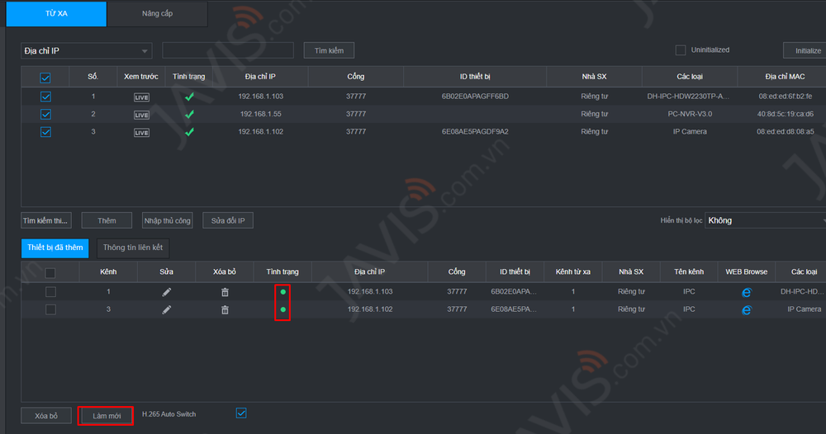Click the Initialize button

coord(806,50)
